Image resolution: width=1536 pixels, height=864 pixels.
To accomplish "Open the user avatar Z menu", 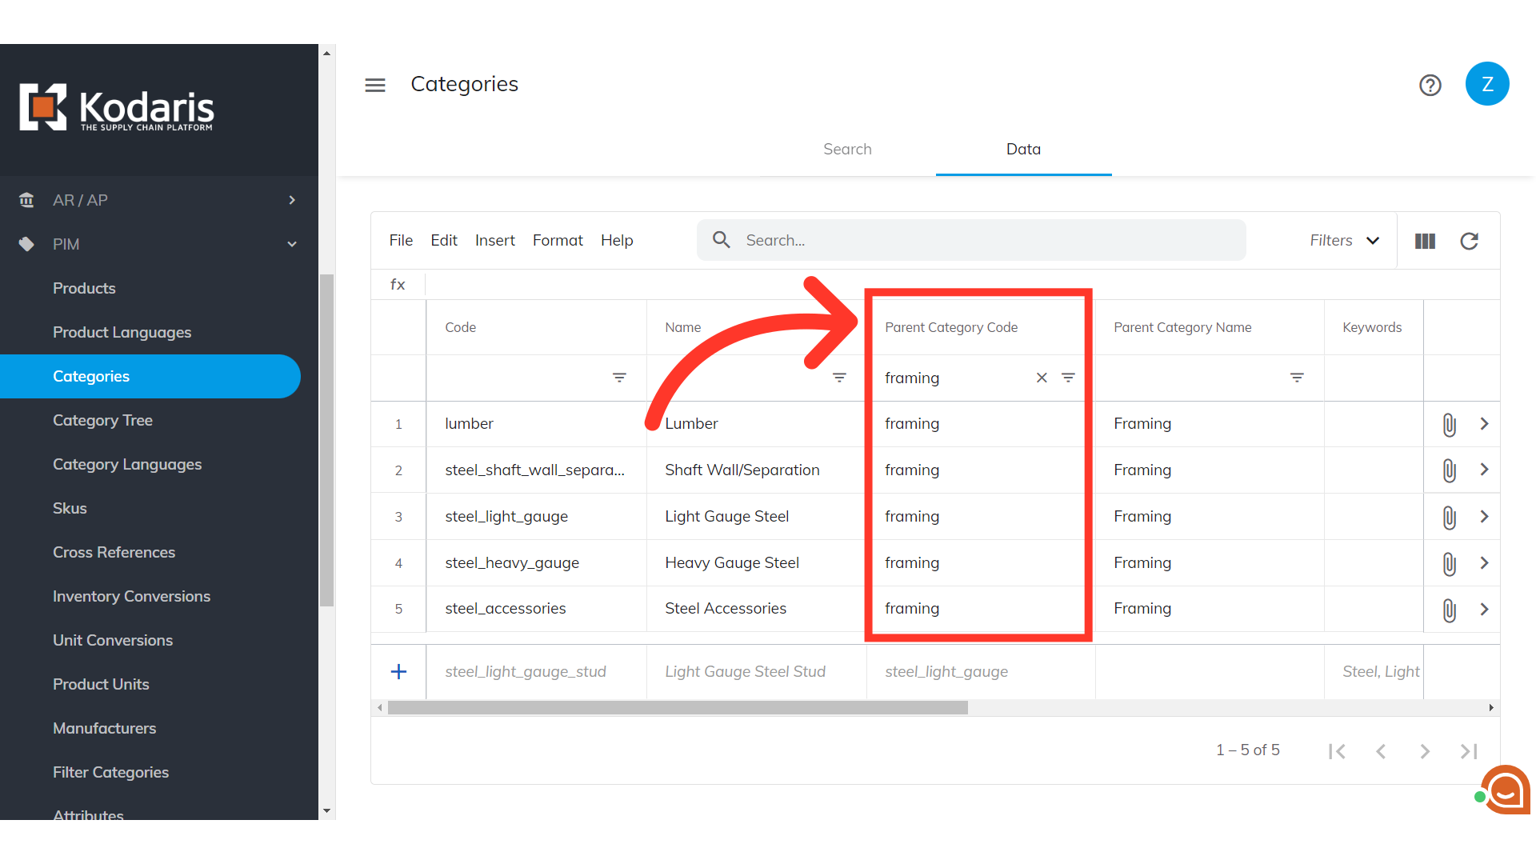I will click(1486, 84).
